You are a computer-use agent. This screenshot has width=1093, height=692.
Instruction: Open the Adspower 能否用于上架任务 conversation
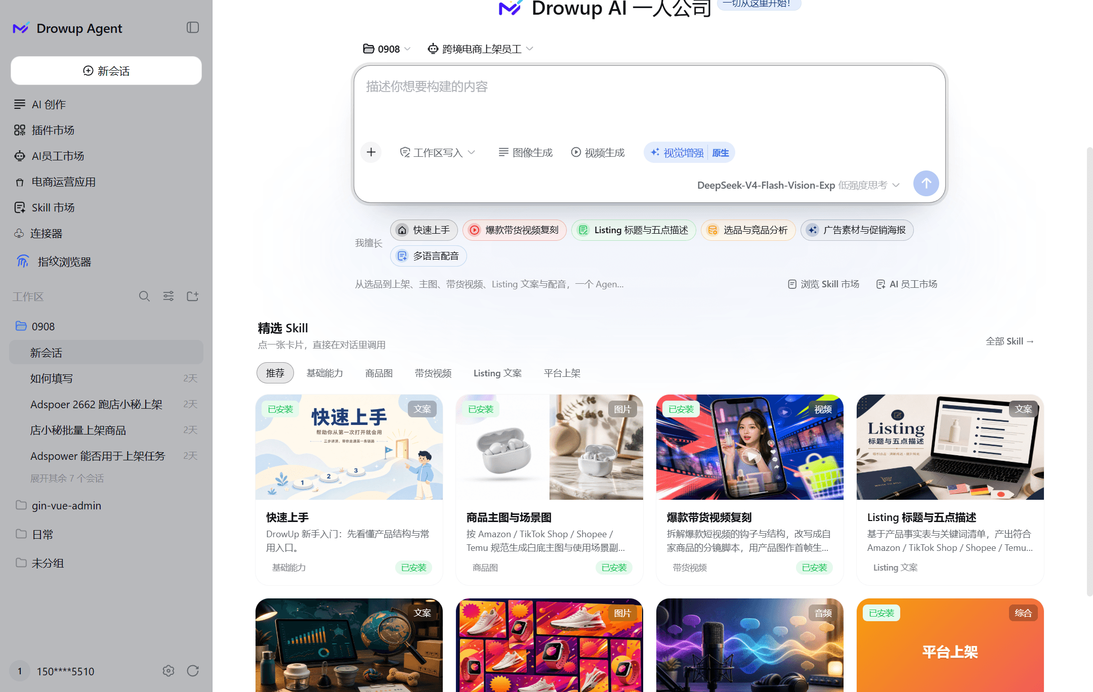[106, 456]
